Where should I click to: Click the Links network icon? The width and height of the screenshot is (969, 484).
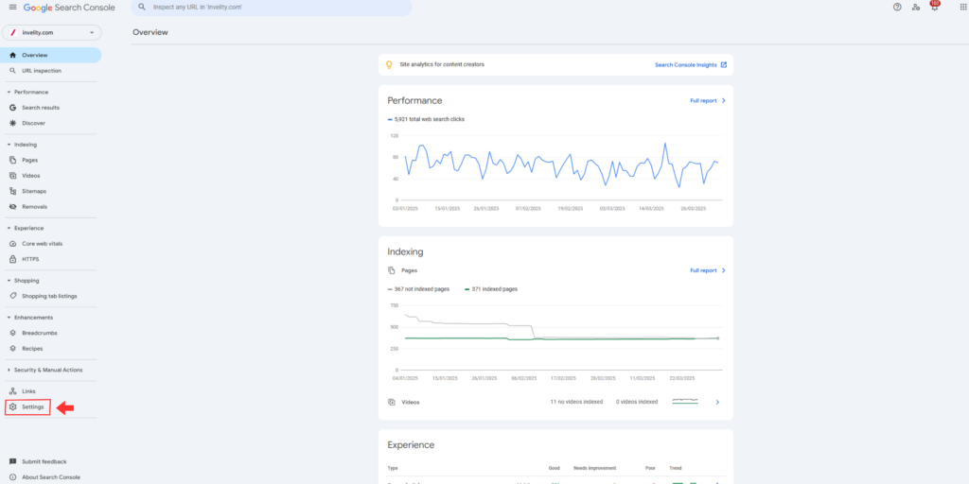coord(13,391)
